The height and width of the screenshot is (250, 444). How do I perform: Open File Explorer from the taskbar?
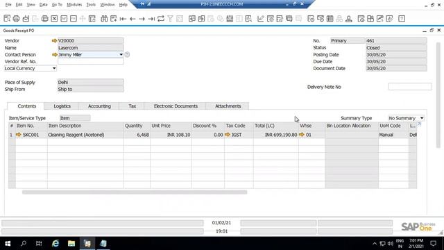coord(71,244)
